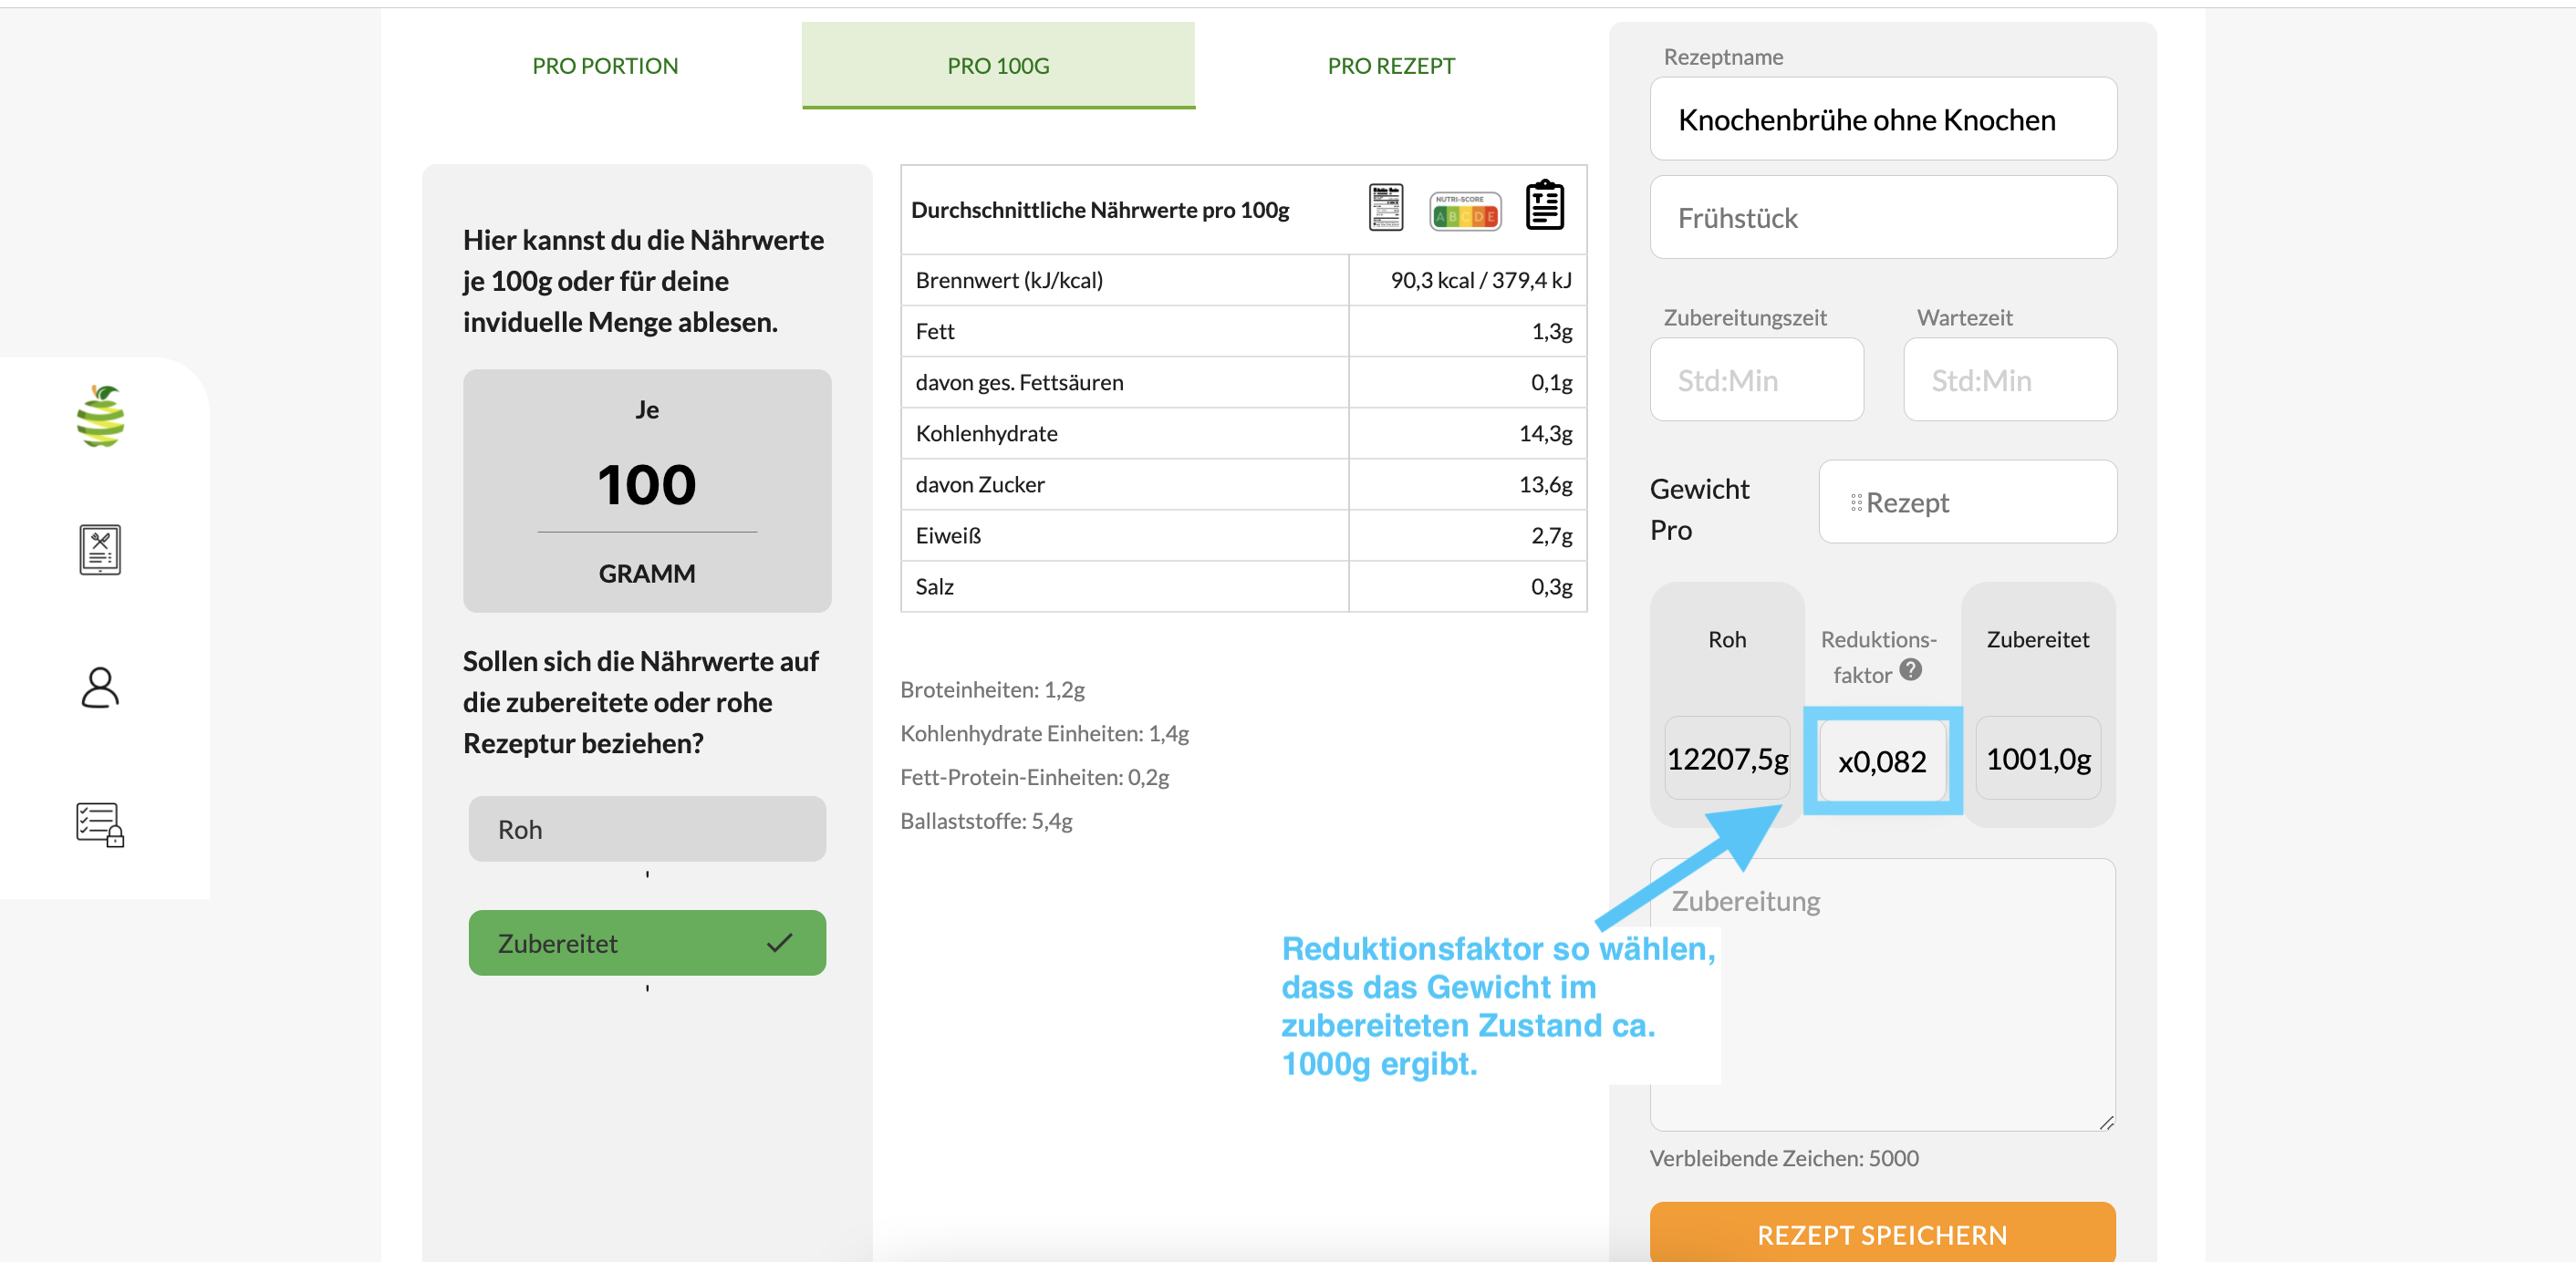Click the Zubereitung text area resize handle
The width and height of the screenshot is (2576, 1262).
[x=2106, y=1123]
